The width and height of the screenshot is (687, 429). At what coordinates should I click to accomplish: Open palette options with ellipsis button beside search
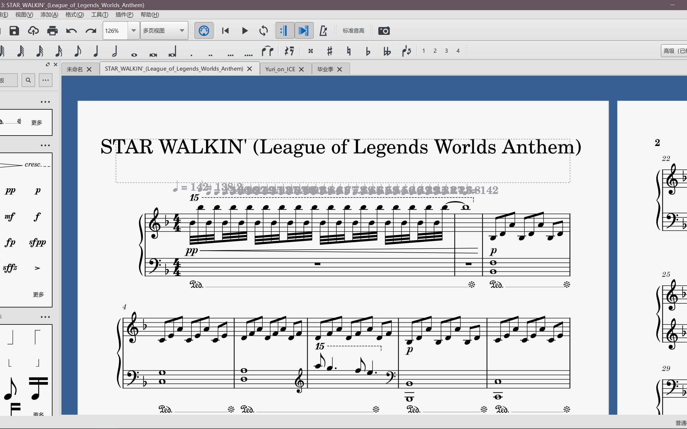click(x=45, y=80)
